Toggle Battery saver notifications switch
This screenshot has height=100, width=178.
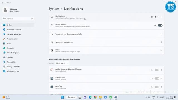157,78
